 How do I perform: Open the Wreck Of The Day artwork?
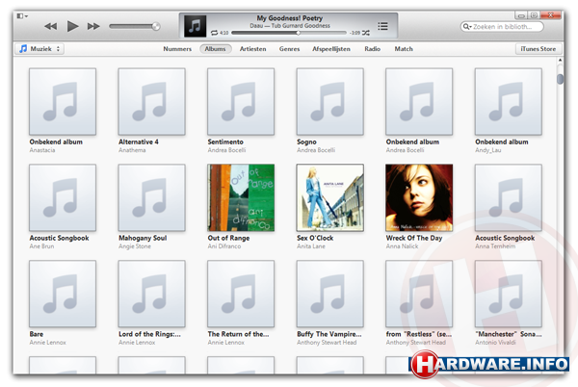click(x=419, y=197)
